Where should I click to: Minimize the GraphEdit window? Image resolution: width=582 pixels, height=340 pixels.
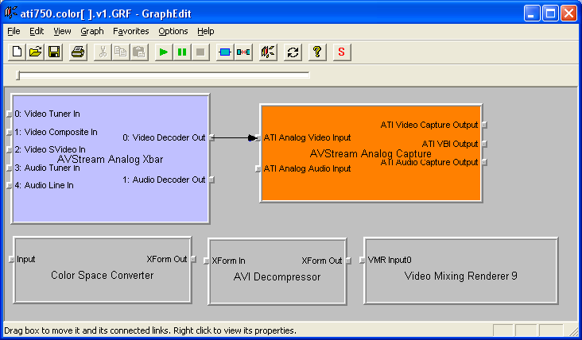pyautogui.click(x=532, y=14)
